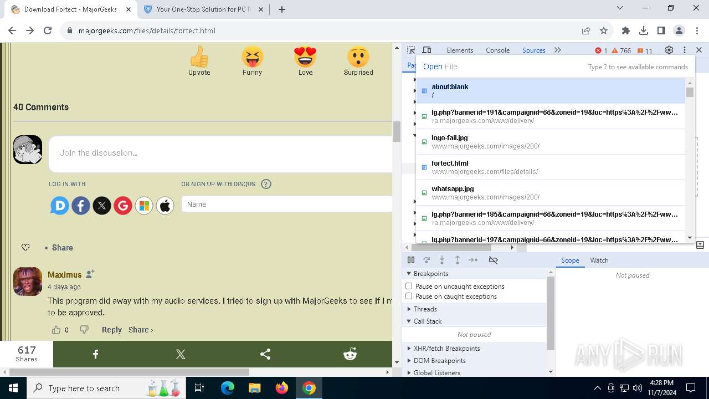The height and width of the screenshot is (399, 709).
Task: Log in with Google icon
Action: [123, 206]
